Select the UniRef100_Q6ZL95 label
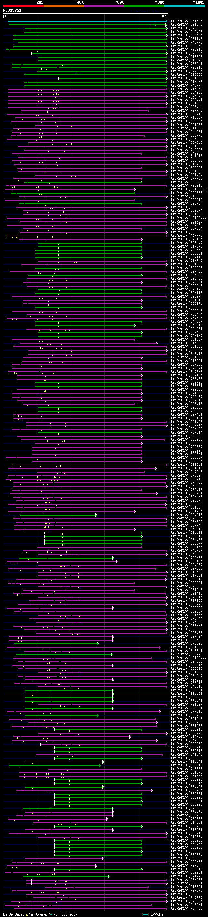This screenshot has height=917, width=208. click(x=187, y=121)
